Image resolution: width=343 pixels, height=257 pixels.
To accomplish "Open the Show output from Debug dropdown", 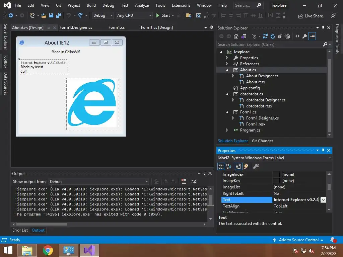I will (x=99, y=182).
